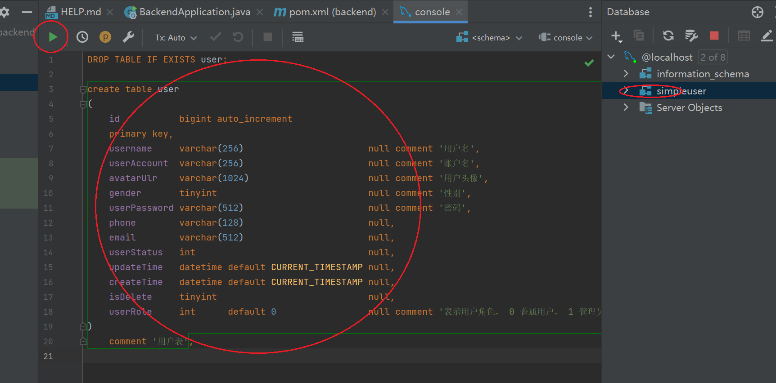Expand the information_schema node
776x383 pixels.
(626, 73)
